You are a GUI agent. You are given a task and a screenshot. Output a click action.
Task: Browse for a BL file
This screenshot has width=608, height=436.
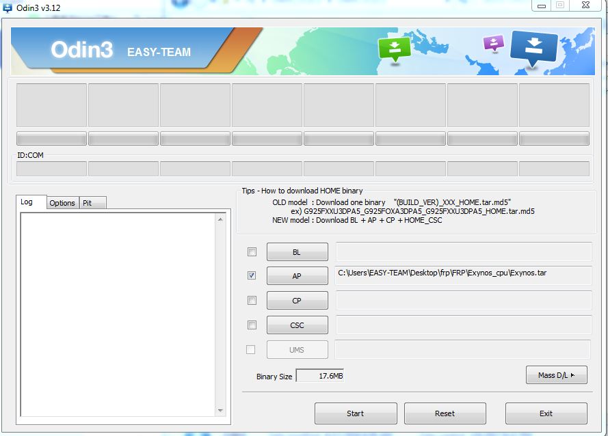coord(298,252)
